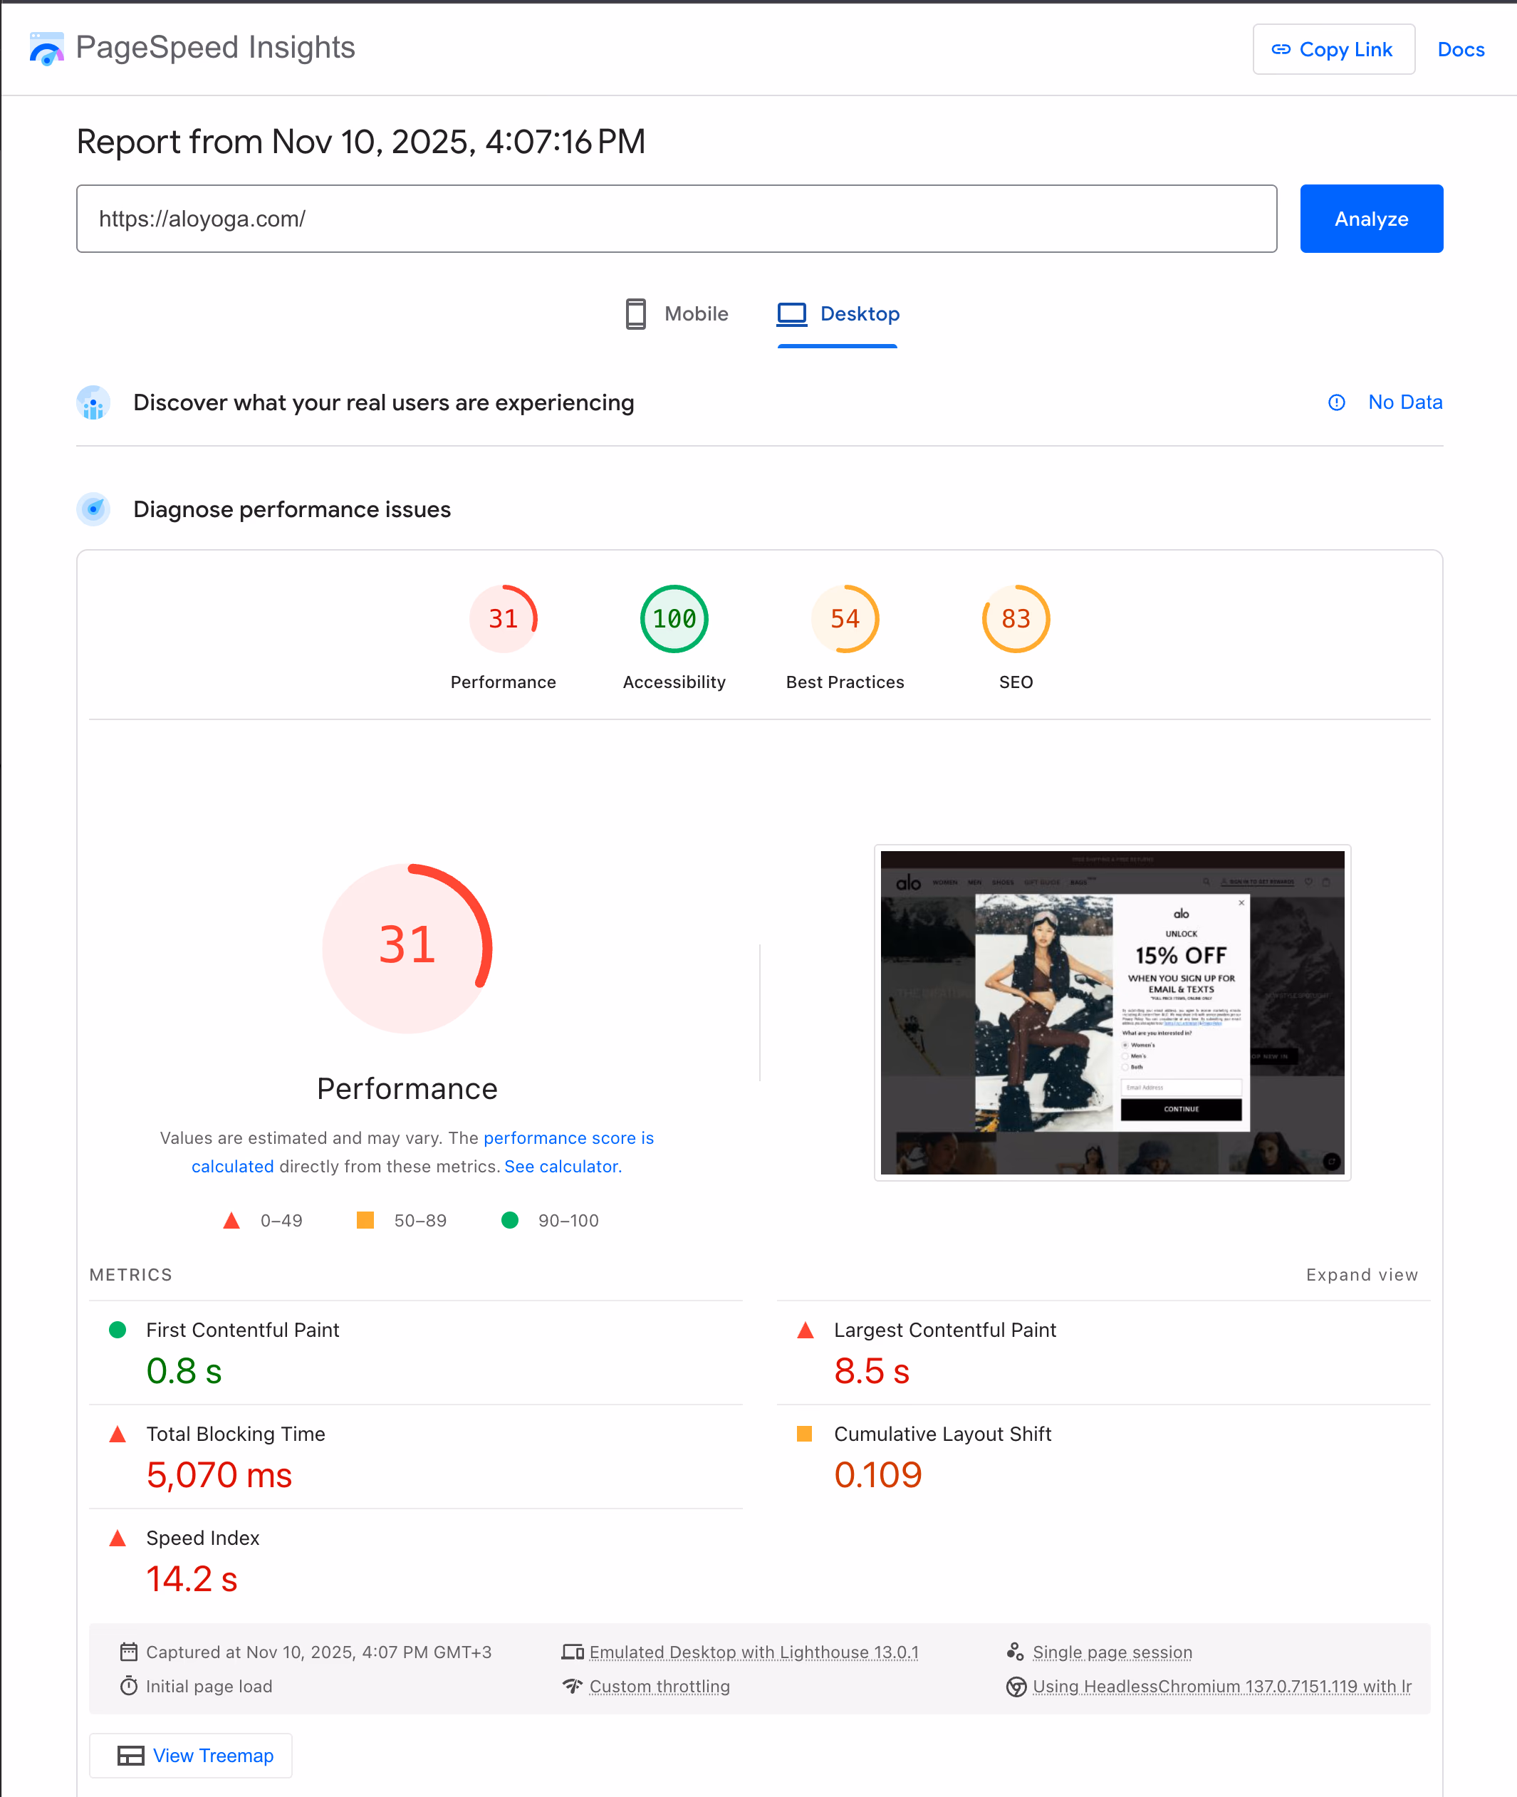1517x1797 pixels.
Task: Click the No Data info icon
Action: click(x=1336, y=402)
